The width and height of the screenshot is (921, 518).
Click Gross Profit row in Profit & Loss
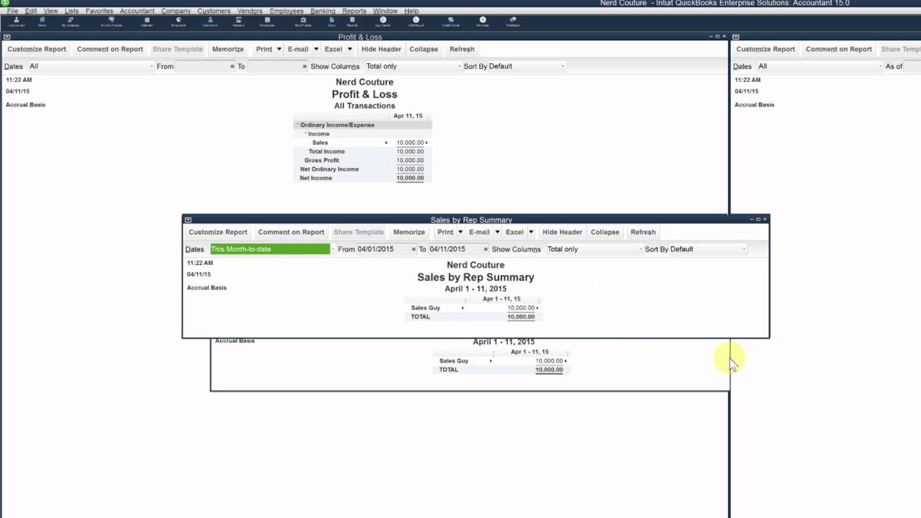coord(363,160)
